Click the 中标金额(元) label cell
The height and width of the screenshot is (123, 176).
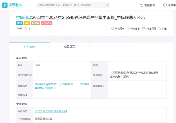point(25,119)
